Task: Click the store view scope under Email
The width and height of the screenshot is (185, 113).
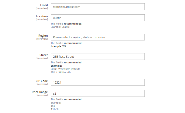Action: 42,8
